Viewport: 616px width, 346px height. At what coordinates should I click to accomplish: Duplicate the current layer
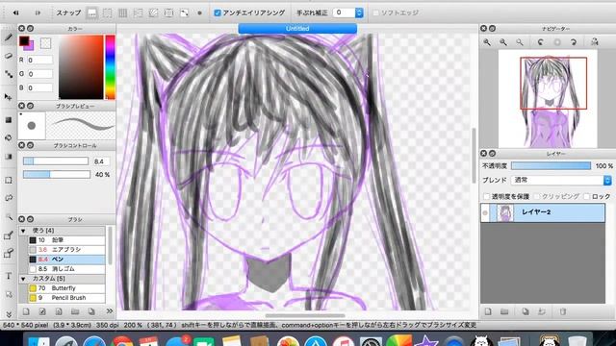[x=526, y=311]
